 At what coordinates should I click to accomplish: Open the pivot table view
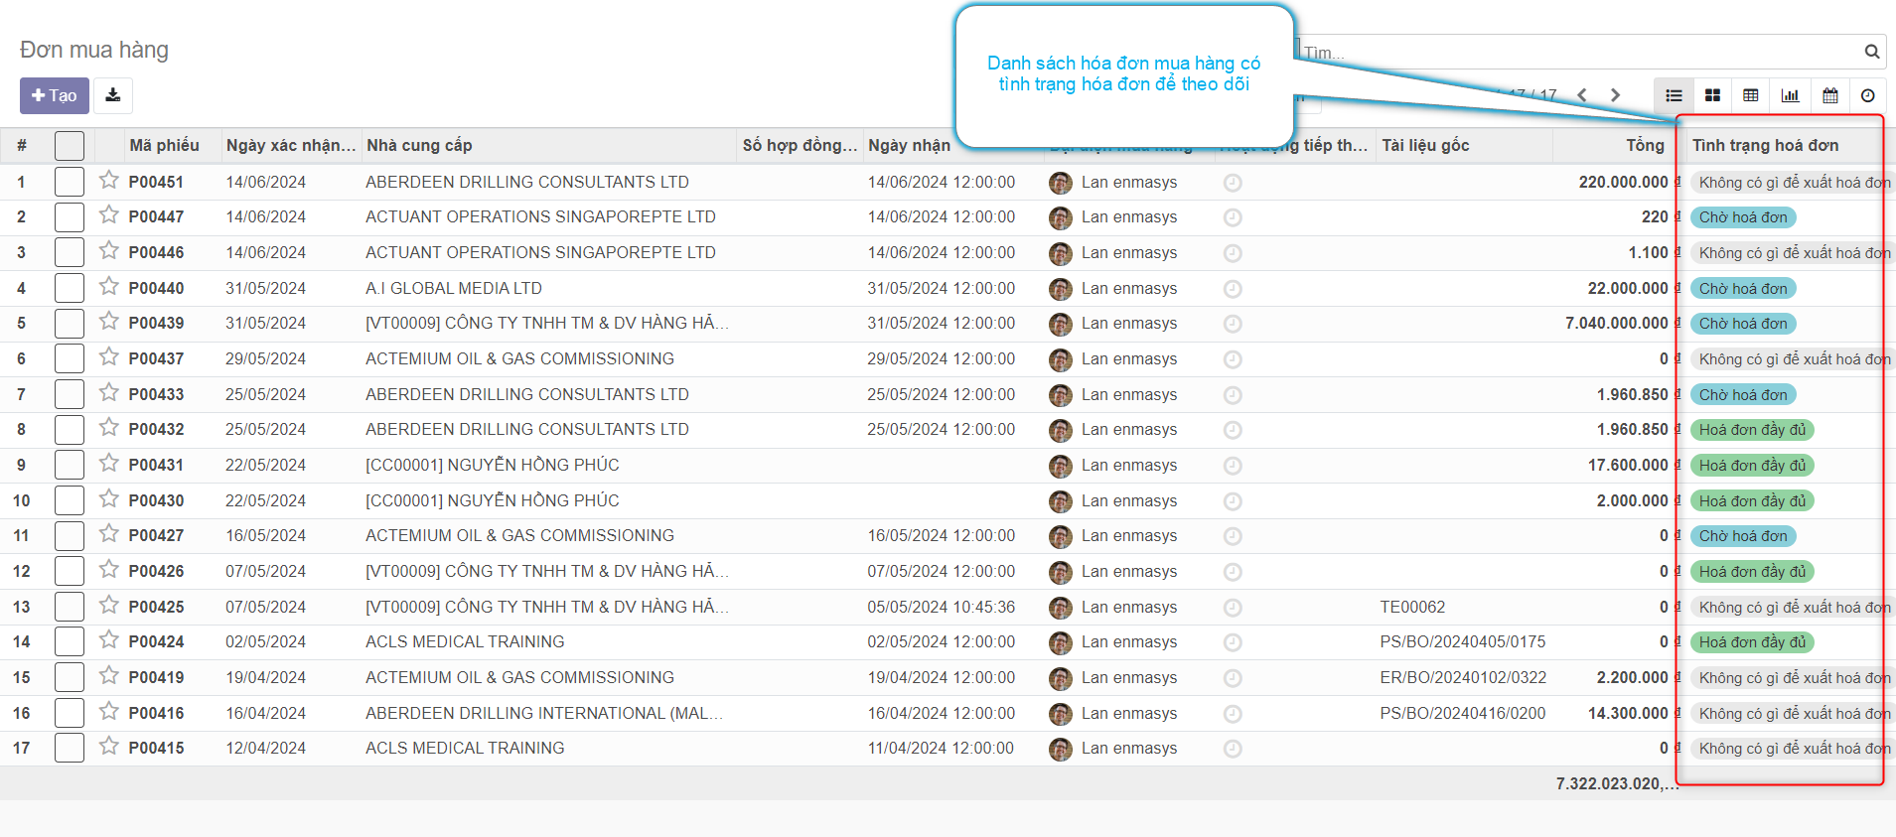click(x=1751, y=95)
